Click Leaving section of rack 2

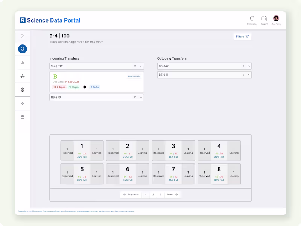click(143, 151)
